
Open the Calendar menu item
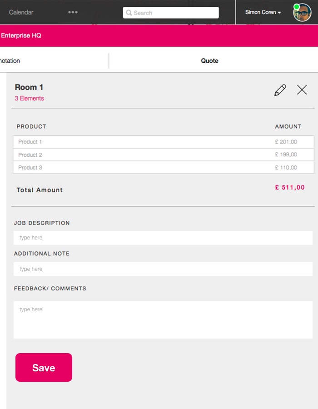coord(21,12)
